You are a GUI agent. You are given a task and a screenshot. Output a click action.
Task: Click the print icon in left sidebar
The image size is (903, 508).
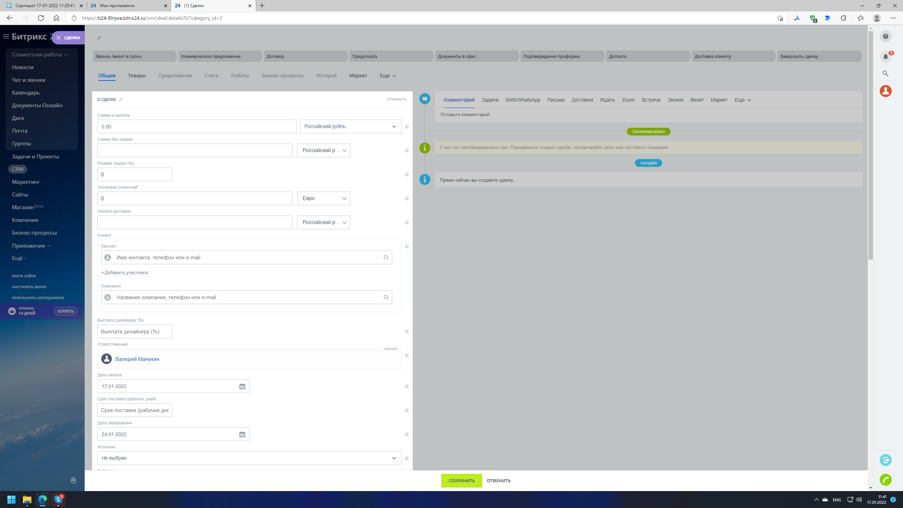(73, 480)
